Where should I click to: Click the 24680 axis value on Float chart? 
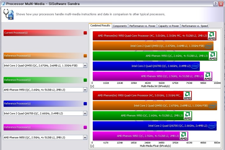(x=147, y=143)
